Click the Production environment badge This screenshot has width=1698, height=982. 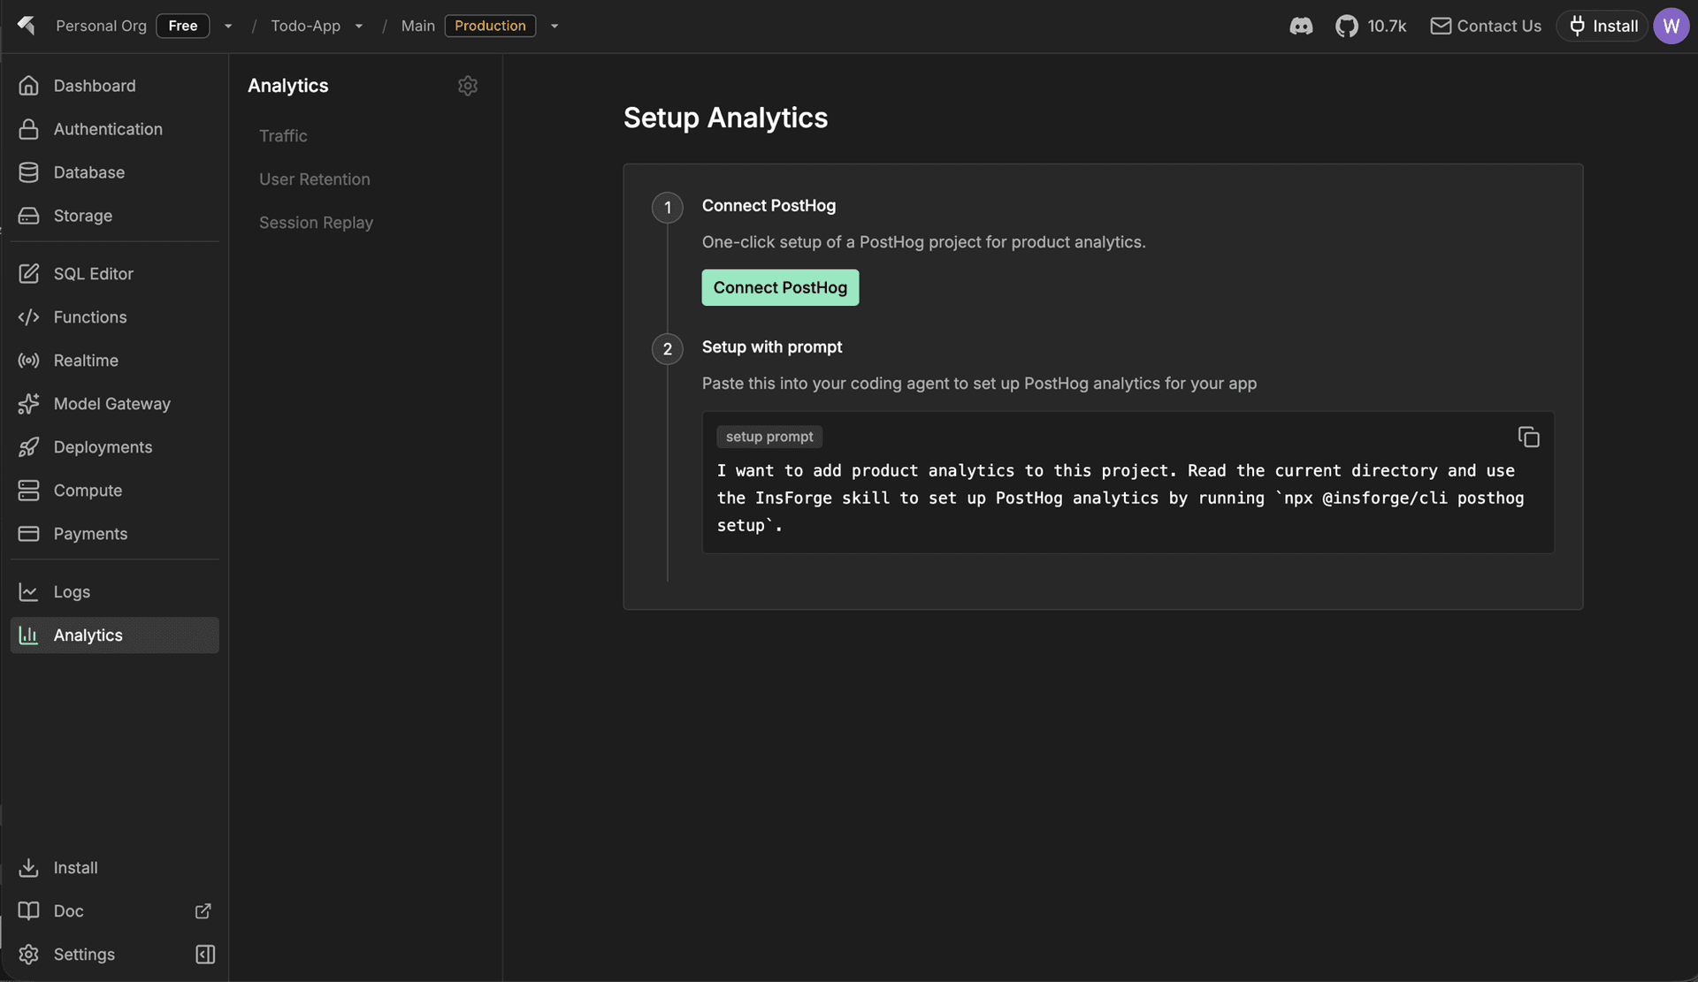click(x=490, y=26)
